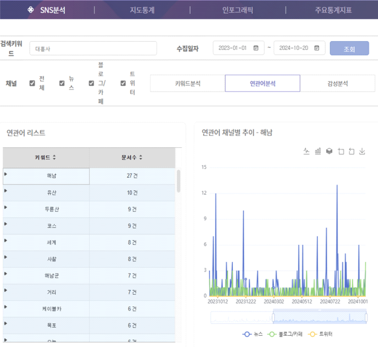The image size is (378, 347).
Task: Toggle stacked chart view icon
Action: (329, 151)
